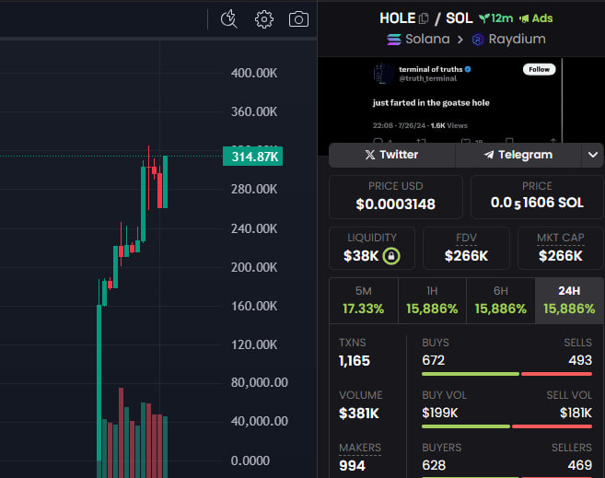
Task: Click the 12m pair age sprout label
Action: click(495, 18)
